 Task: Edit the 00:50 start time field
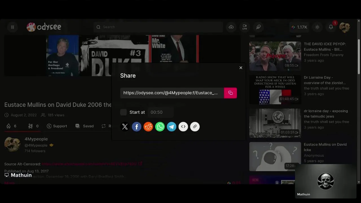tap(161, 112)
